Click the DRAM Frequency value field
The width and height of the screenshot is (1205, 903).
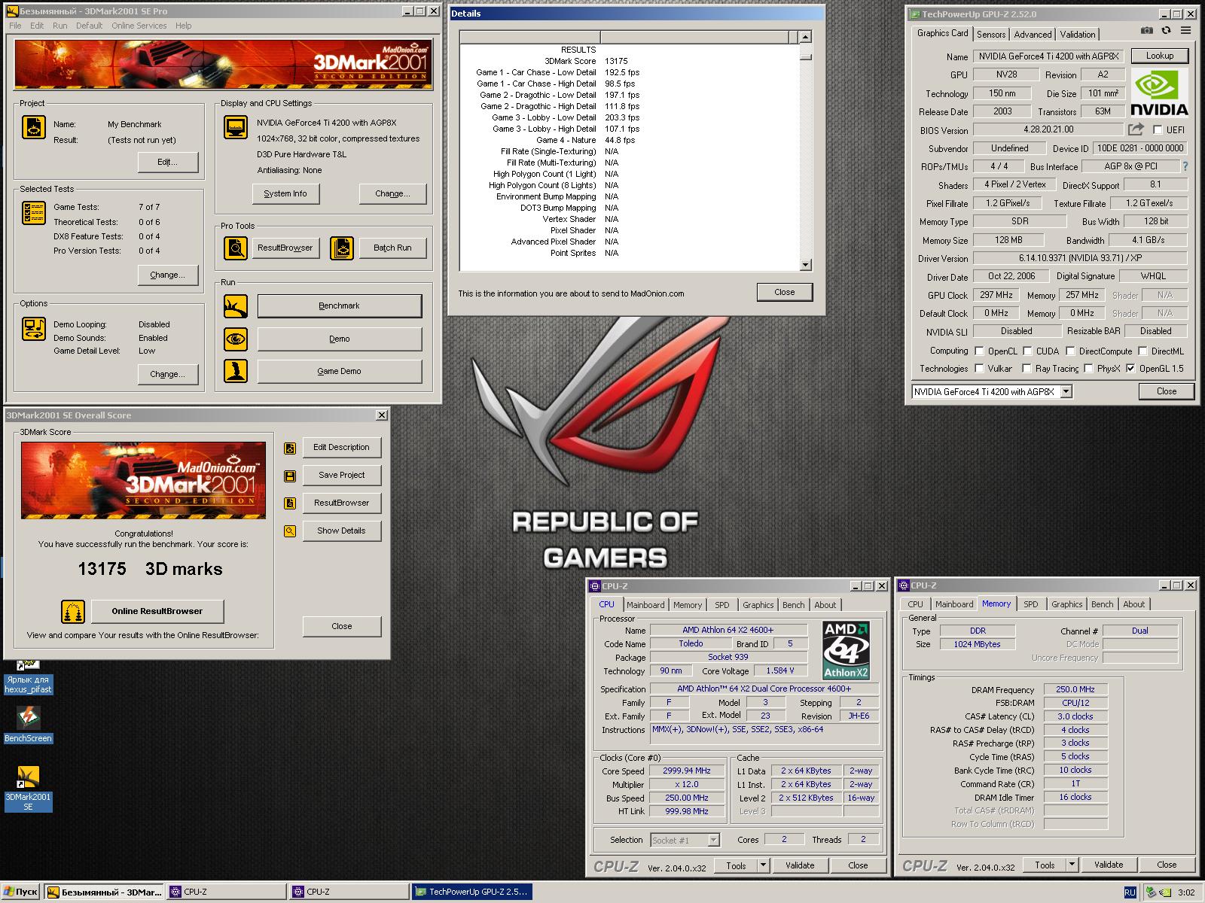[x=1075, y=689]
